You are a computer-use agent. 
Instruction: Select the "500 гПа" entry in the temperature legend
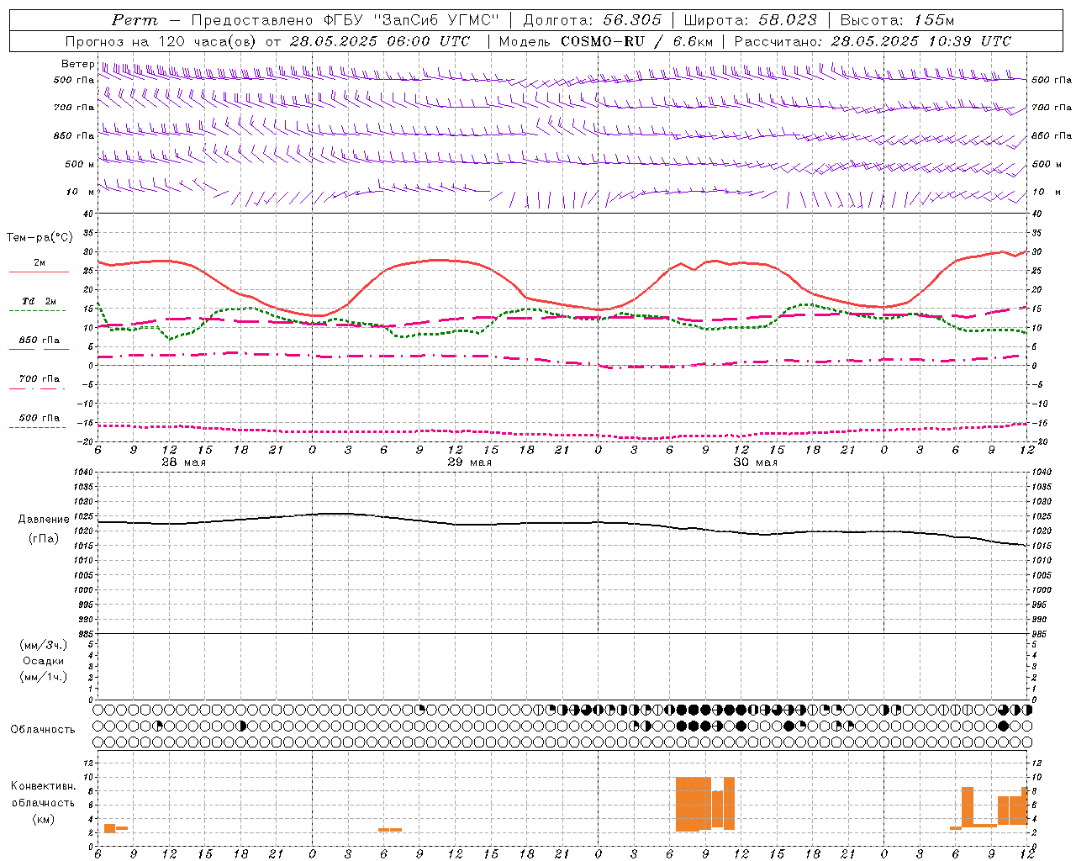40,418
